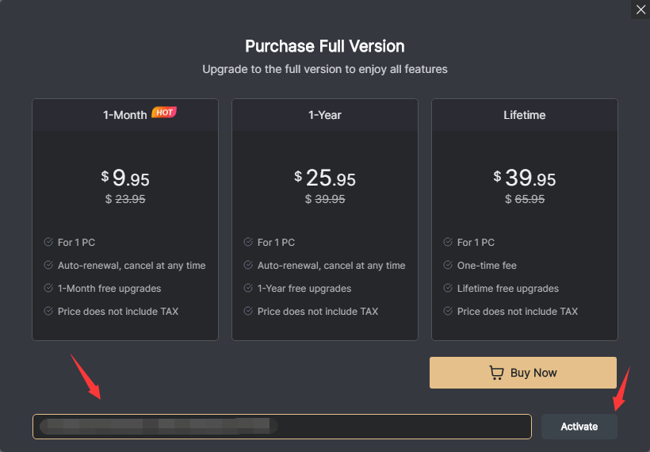
Task: Click check icon next to 1-Year auto-renewal
Action: [248, 266]
